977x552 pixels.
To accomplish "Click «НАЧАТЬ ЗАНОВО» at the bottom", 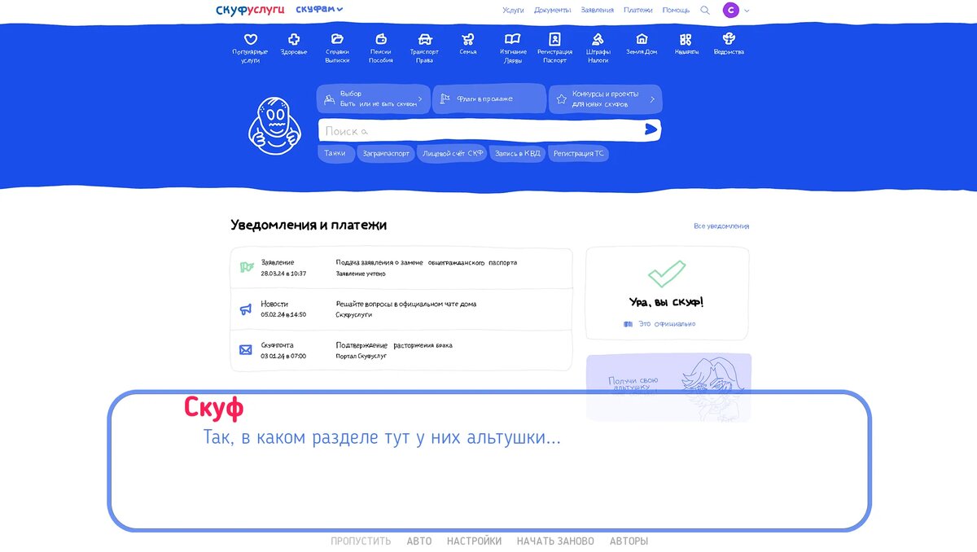I will point(554,541).
